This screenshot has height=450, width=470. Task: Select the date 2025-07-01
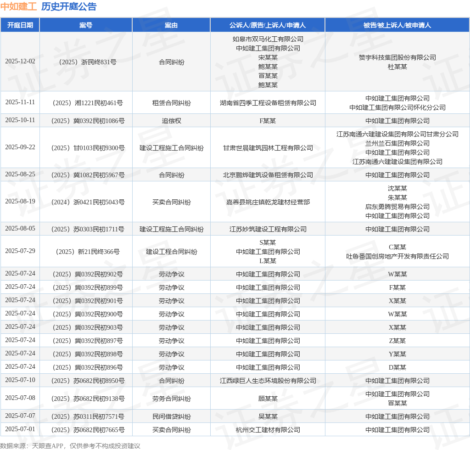(20, 429)
